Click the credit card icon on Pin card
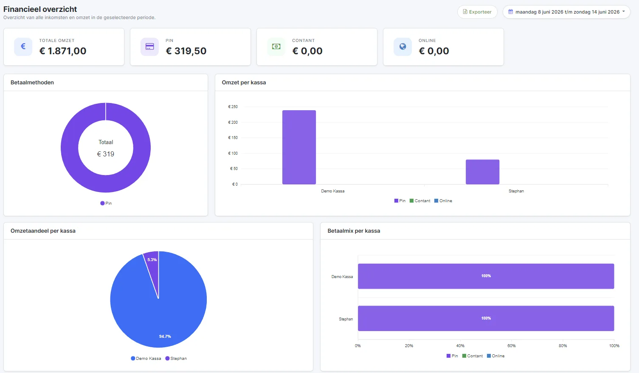This screenshot has width=639, height=373. (x=149, y=47)
